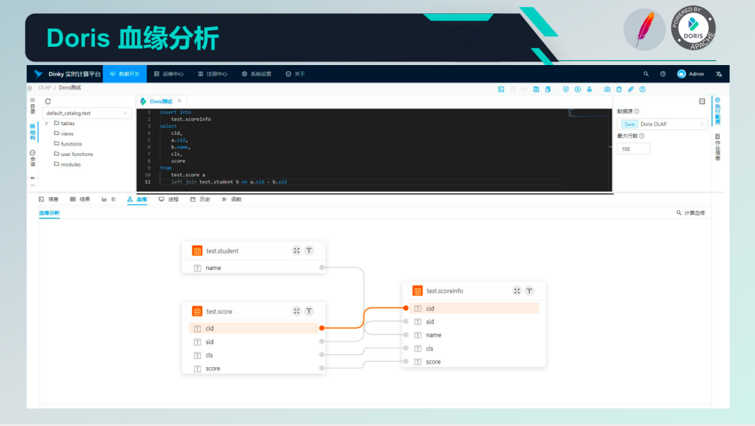The width and height of the screenshot is (755, 426).
Task: Click the T icon on test.score node
Action: [309, 311]
